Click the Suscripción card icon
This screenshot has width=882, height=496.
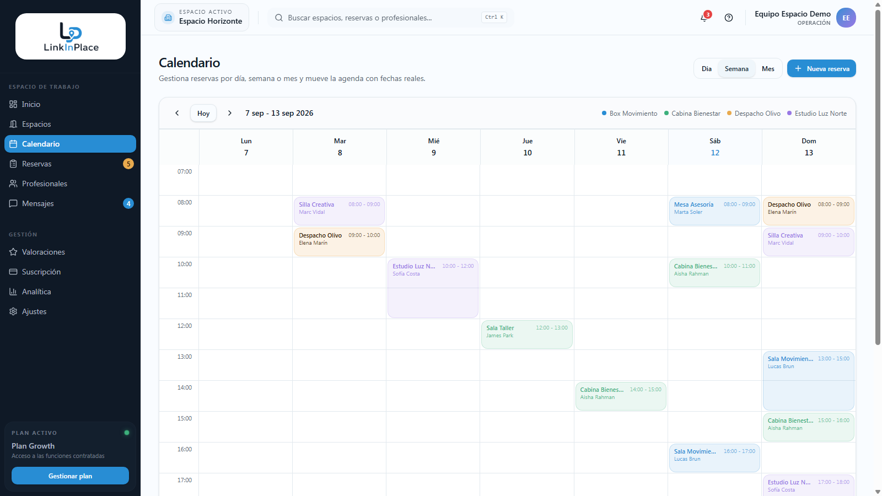13,272
